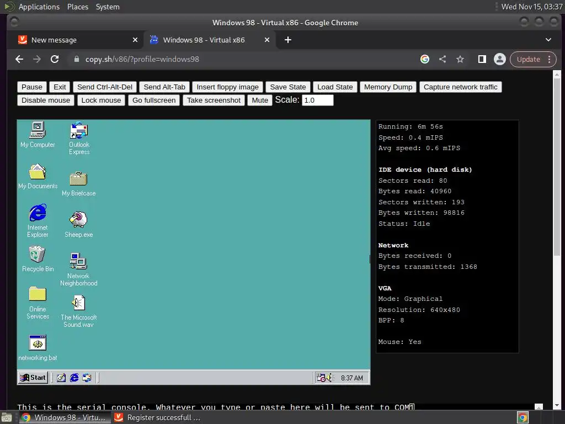
Task: Open a new Chrome tab
Action: [288, 40]
